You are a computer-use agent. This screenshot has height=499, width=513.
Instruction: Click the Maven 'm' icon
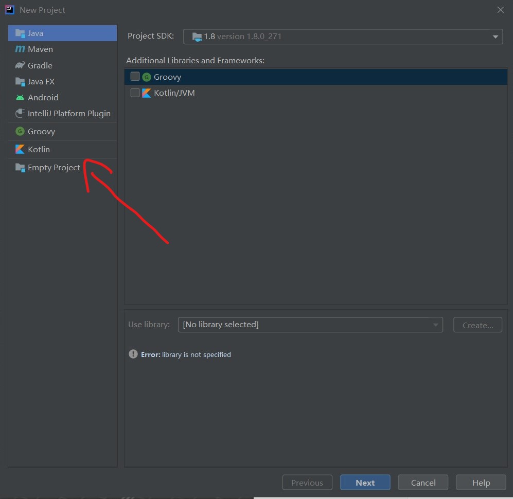click(x=20, y=49)
